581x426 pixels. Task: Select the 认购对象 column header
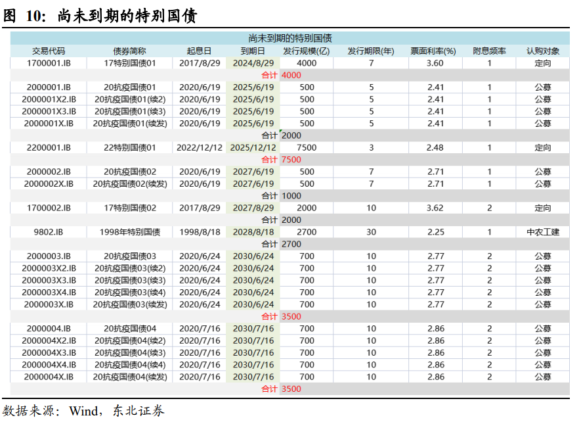(543, 51)
